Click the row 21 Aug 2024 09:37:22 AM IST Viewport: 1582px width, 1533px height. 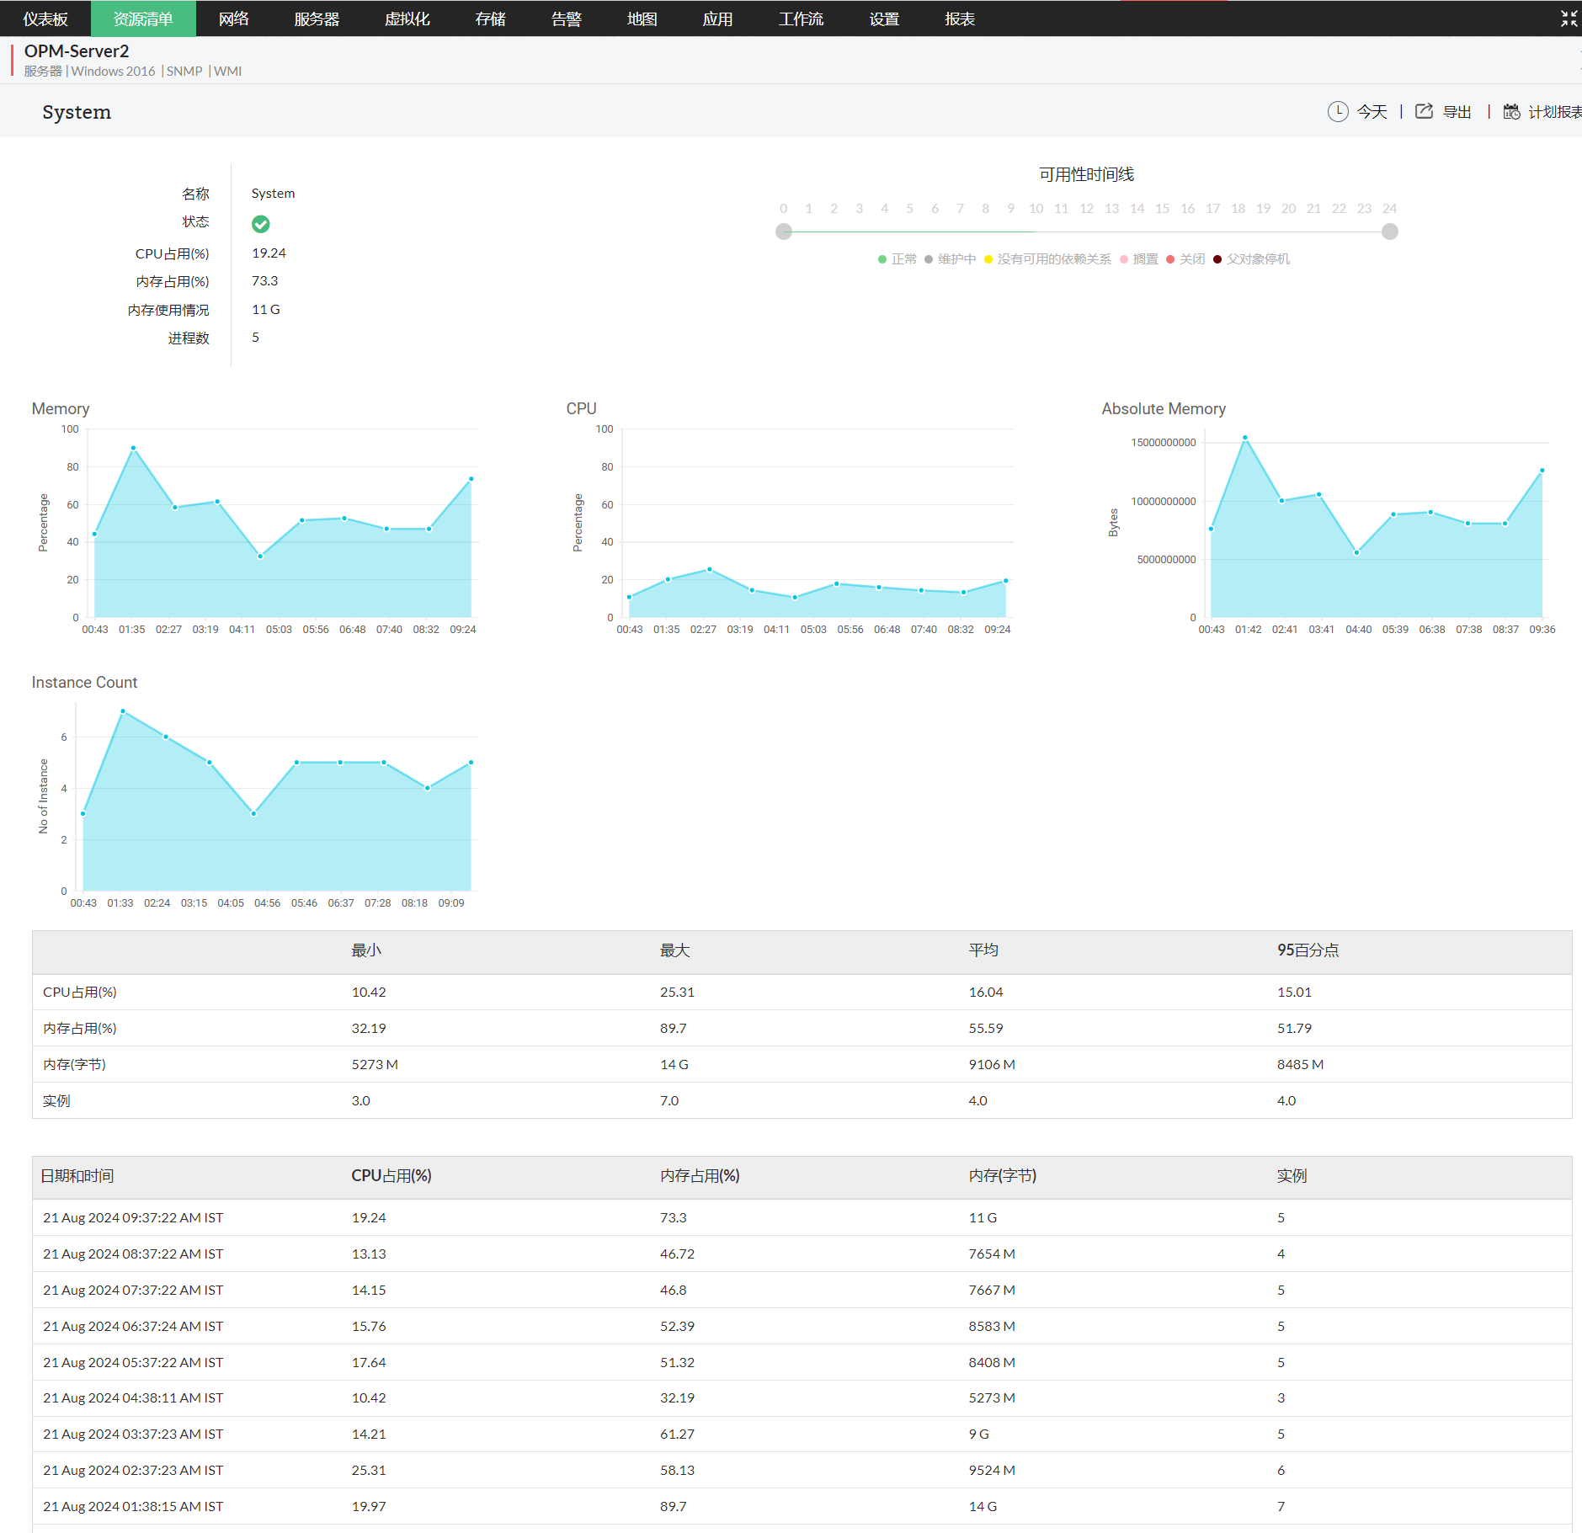802,1217
